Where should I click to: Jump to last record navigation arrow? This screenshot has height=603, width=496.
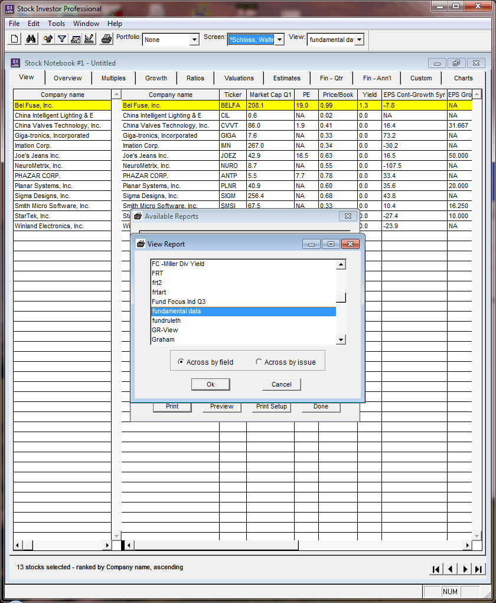point(479,569)
